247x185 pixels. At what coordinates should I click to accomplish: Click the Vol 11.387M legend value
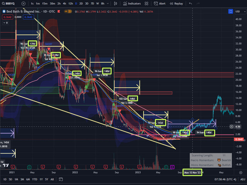click(x=146, y=12)
